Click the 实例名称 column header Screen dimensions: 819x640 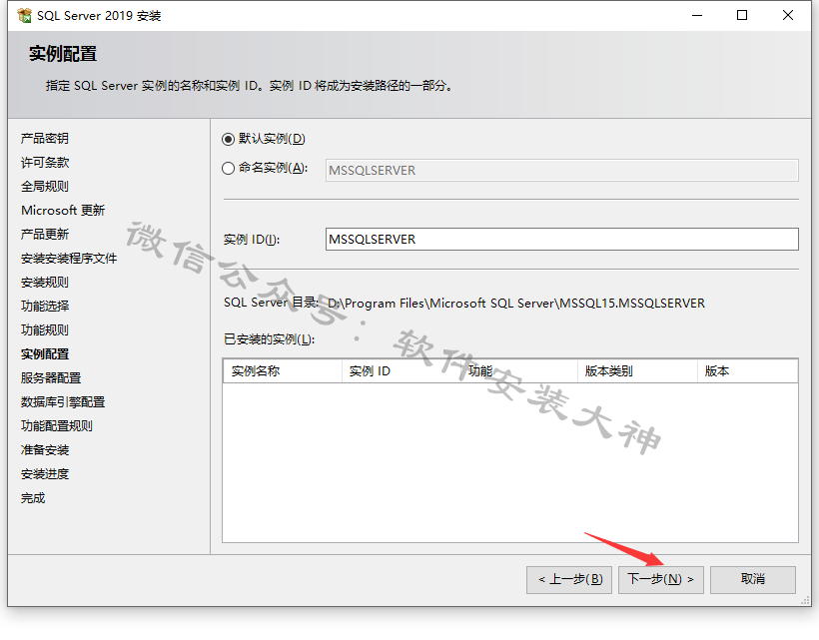tap(282, 371)
